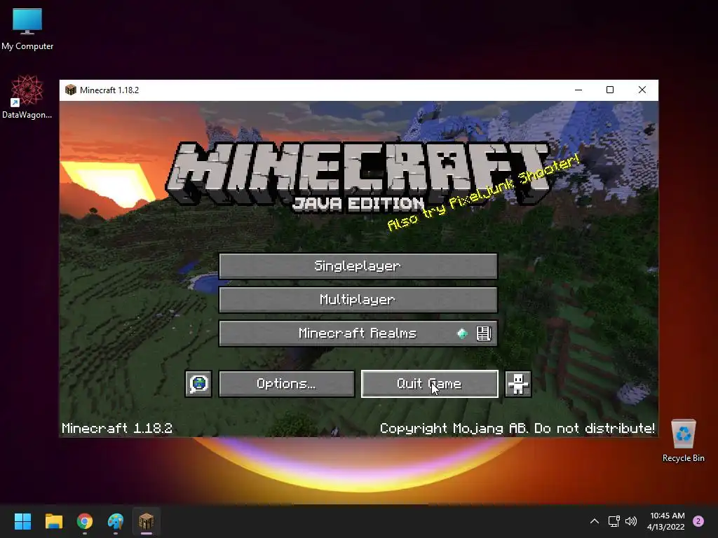Viewport: 718px width, 538px height.
Task: Minimize the Minecraft window
Action: [x=578, y=90]
